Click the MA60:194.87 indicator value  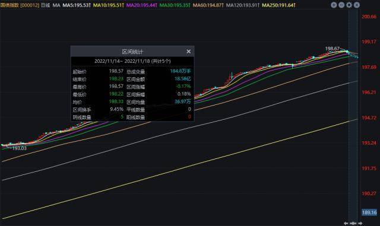coord(208,5)
